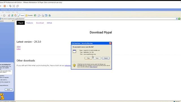Click the address bar URL field
181x102 pixels.
(x=88, y=19)
